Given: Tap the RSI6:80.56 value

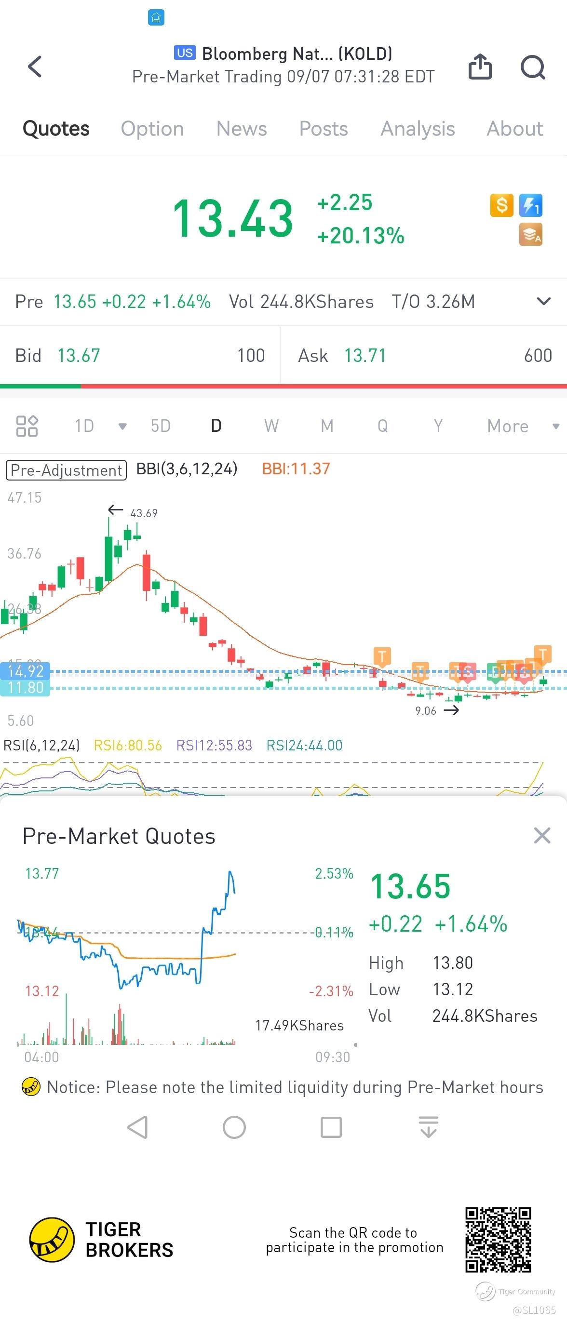Looking at the screenshot, I should [128, 745].
